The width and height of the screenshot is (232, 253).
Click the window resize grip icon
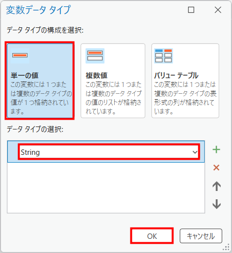[x=226, y=247]
